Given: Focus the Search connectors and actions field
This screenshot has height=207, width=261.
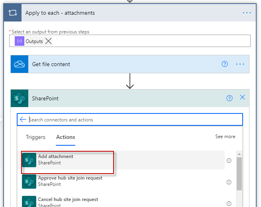Looking at the screenshot, I should click(131, 119).
